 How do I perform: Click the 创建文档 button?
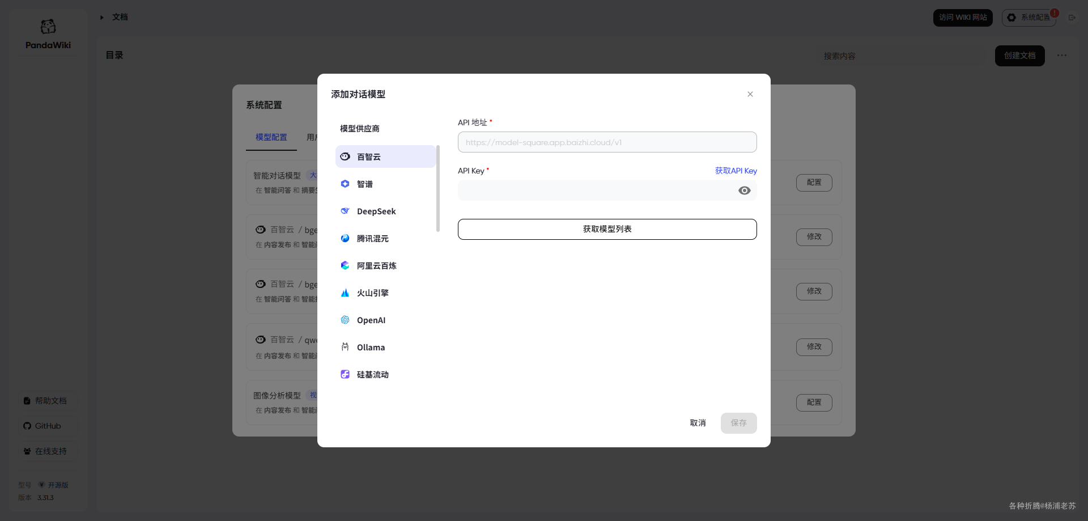(x=1019, y=56)
